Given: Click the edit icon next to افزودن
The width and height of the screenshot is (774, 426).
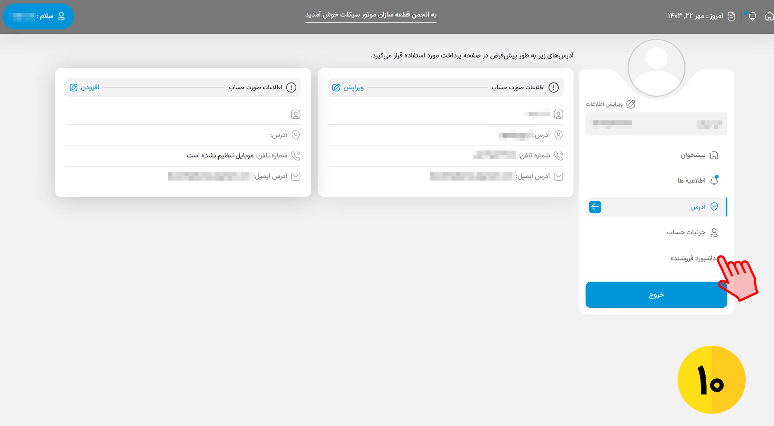Looking at the screenshot, I should pos(73,87).
